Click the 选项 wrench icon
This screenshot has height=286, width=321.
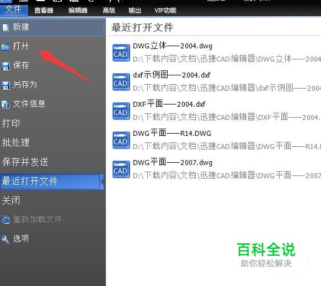click(x=6, y=239)
